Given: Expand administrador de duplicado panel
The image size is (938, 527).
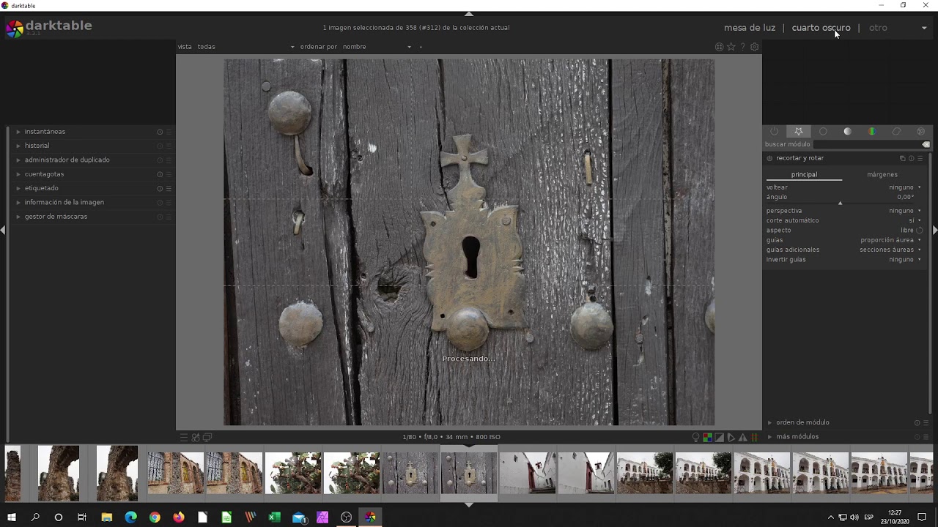Looking at the screenshot, I should tap(67, 160).
